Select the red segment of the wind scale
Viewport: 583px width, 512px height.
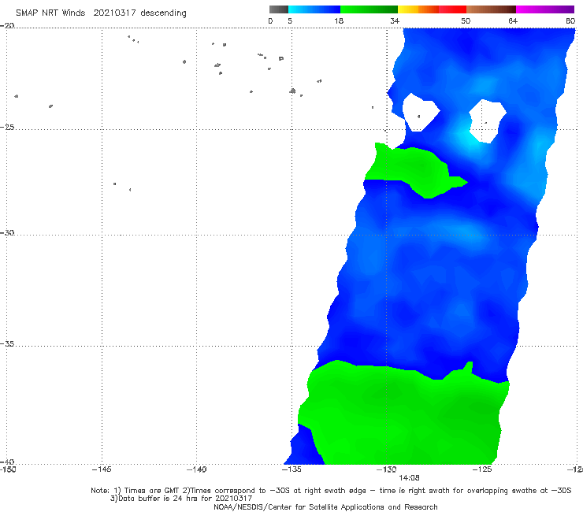click(452, 9)
